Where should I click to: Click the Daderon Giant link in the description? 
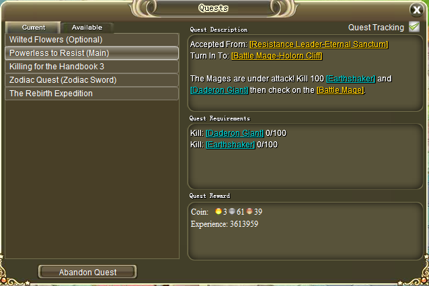(x=219, y=90)
